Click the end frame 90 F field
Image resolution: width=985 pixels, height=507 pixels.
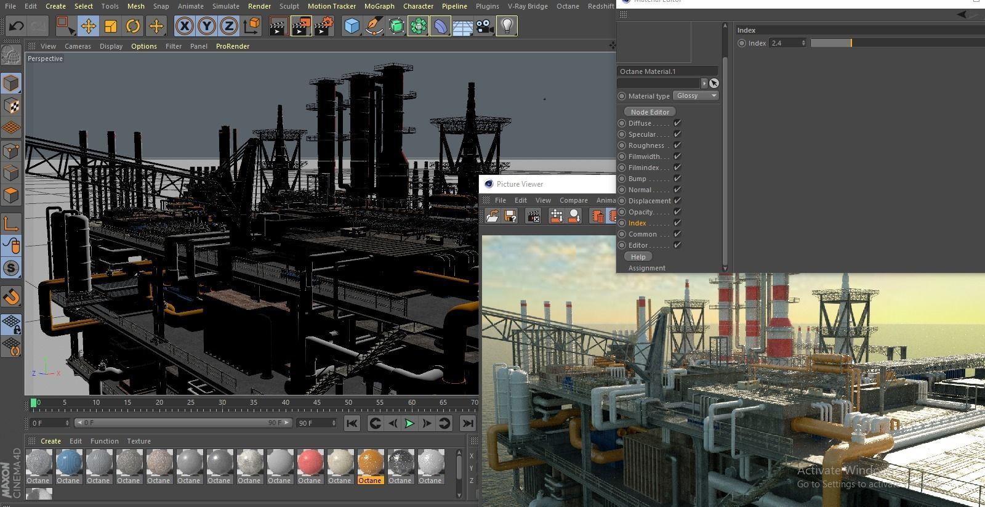(x=316, y=423)
